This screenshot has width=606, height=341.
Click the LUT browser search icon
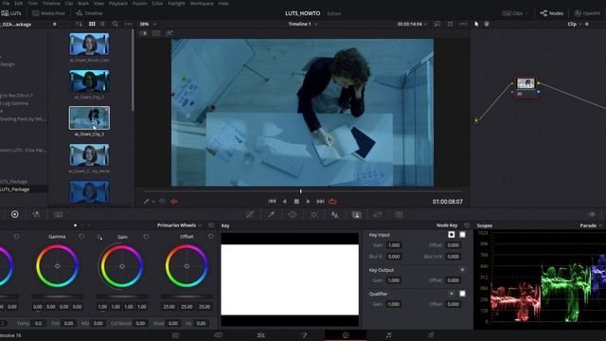[116, 24]
